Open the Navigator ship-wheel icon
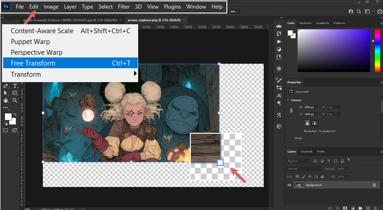Screen dimensions: 383x210 (279, 69)
